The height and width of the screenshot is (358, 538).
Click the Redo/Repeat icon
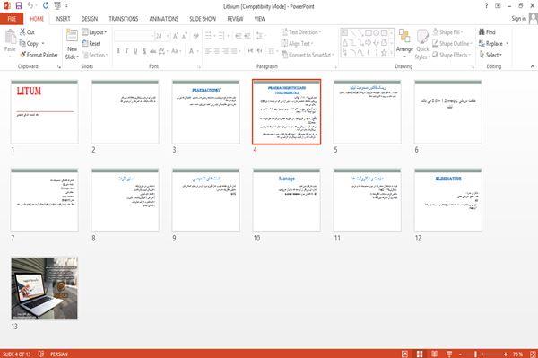[x=46, y=6]
